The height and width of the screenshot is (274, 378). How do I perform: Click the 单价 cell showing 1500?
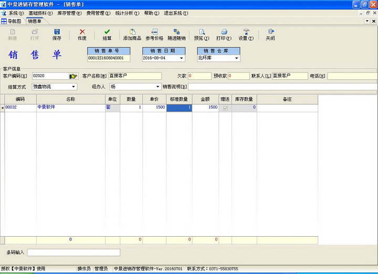[154, 108]
